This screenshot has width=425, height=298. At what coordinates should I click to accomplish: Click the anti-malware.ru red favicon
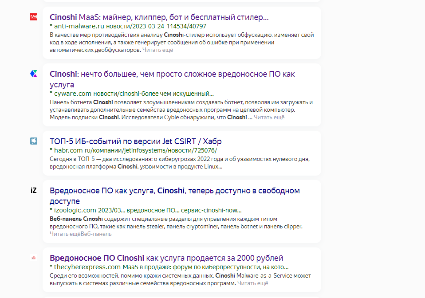point(34,17)
